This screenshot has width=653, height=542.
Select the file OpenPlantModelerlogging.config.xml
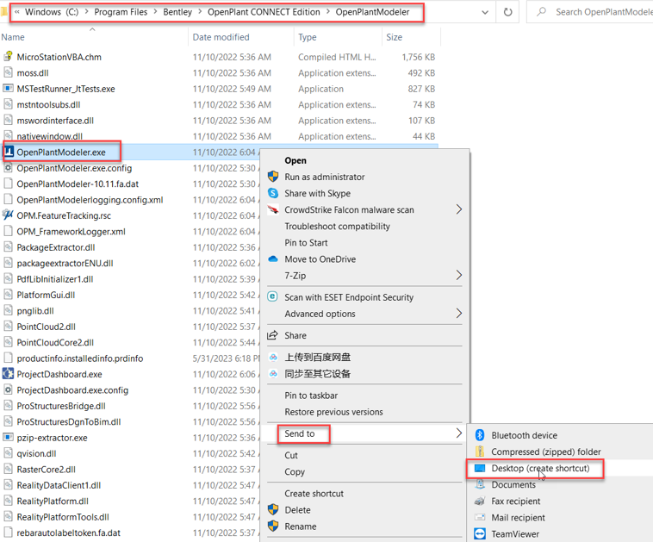pos(90,199)
